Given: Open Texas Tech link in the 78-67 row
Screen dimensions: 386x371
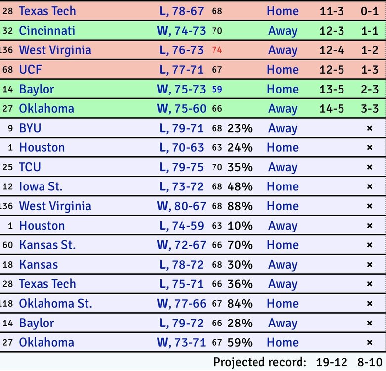Looking at the screenshot, I should click(47, 11).
